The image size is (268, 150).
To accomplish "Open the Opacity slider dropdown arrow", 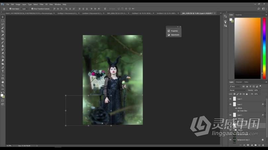I will click(x=260, y=90).
